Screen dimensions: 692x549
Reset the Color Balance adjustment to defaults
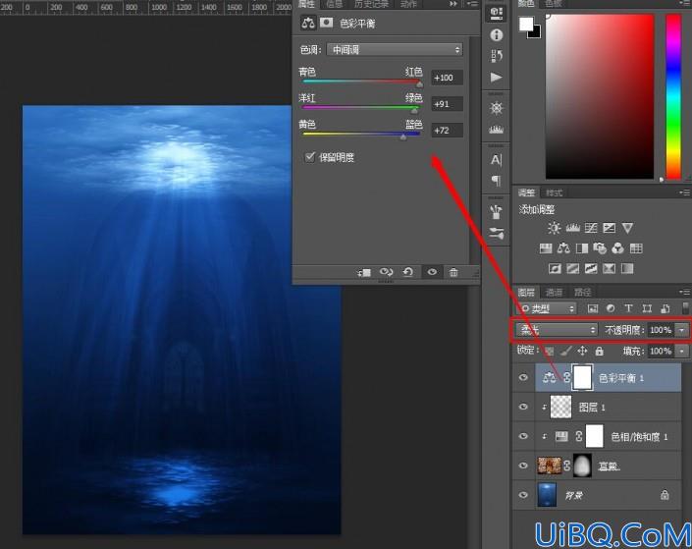408,272
